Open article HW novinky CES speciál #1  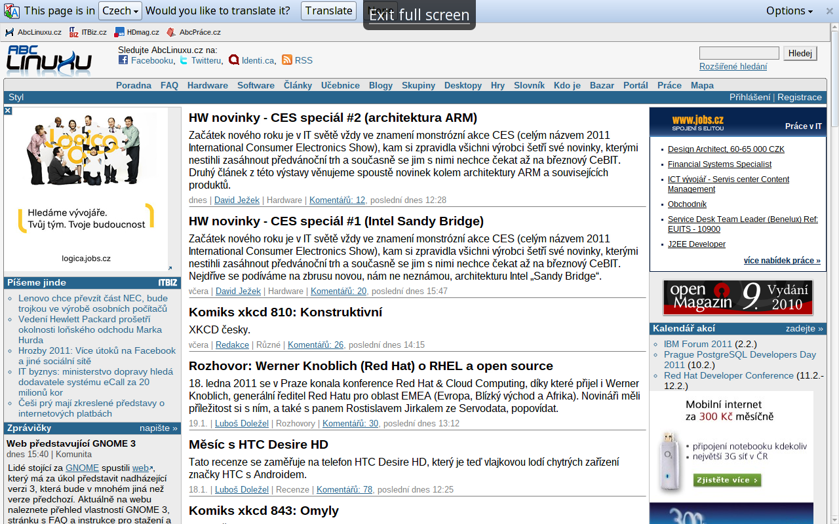point(336,221)
